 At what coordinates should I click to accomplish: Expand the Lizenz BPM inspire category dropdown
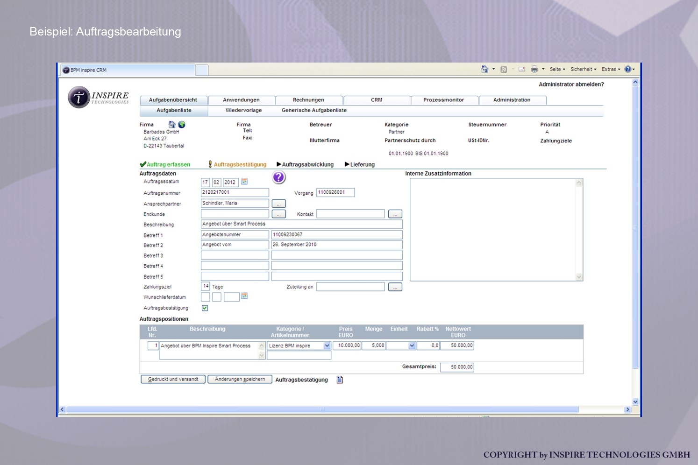tap(327, 345)
